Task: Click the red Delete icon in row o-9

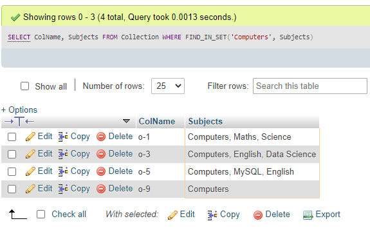Action: pyautogui.click(x=101, y=189)
